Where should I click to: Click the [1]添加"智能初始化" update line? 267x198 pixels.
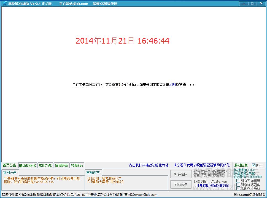(104, 178)
